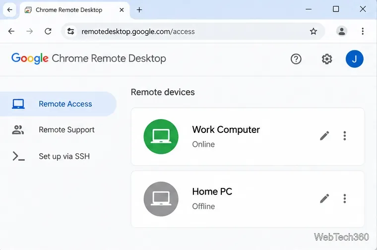This screenshot has width=377, height=250.
Task: Click the gray Home PC device icon
Action: (161, 199)
